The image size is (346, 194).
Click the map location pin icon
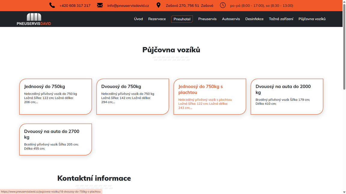coord(159,5)
